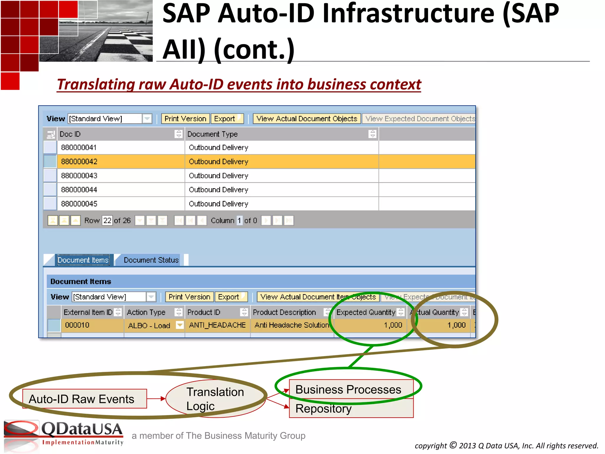Click Doc ID 880000045 cell
This screenshot has height=454, width=605.
tap(121, 204)
